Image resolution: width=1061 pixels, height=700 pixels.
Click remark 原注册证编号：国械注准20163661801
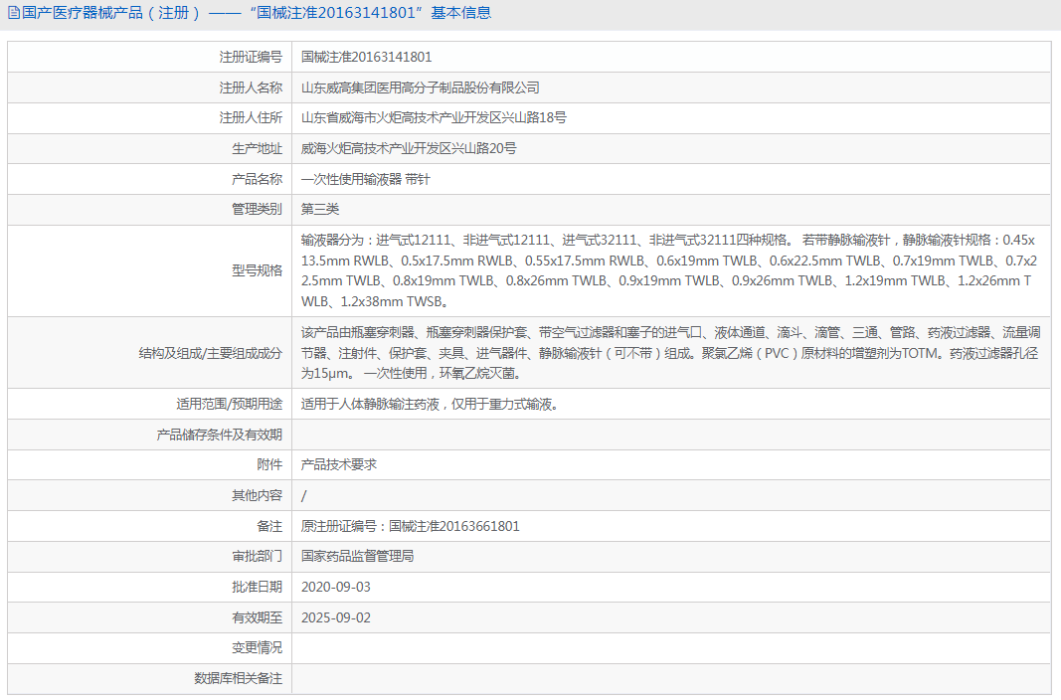point(410,526)
